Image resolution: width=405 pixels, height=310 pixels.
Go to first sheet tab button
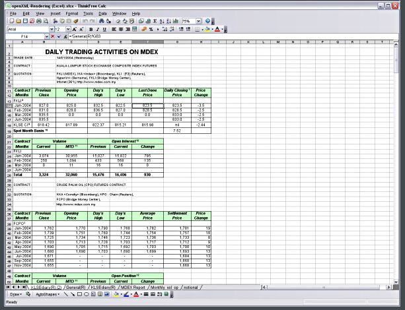click(8, 287)
